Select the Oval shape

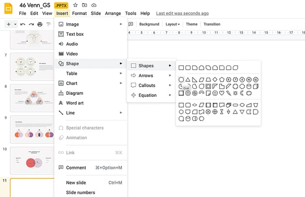click(x=182, y=79)
